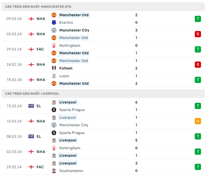Click the Everton club crest icon

point(54,22)
